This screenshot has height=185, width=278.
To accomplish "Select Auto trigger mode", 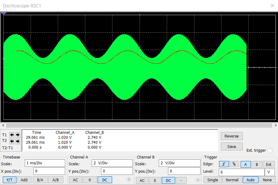I will tap(250, 180).
